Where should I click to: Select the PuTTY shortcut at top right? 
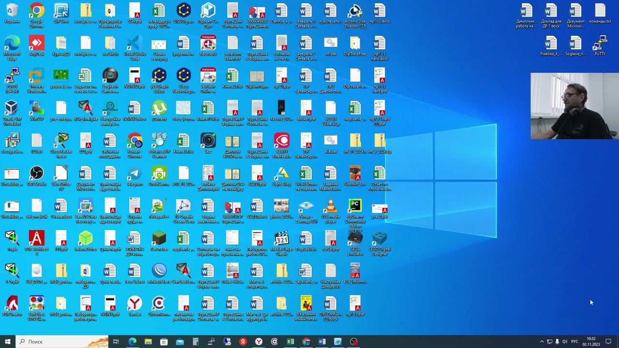pyautogui.click(x=600, y=46)
